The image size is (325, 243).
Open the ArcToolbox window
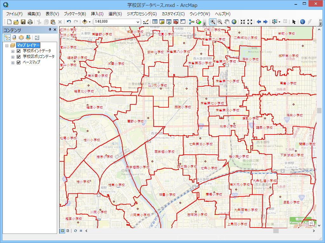[176, 22]
